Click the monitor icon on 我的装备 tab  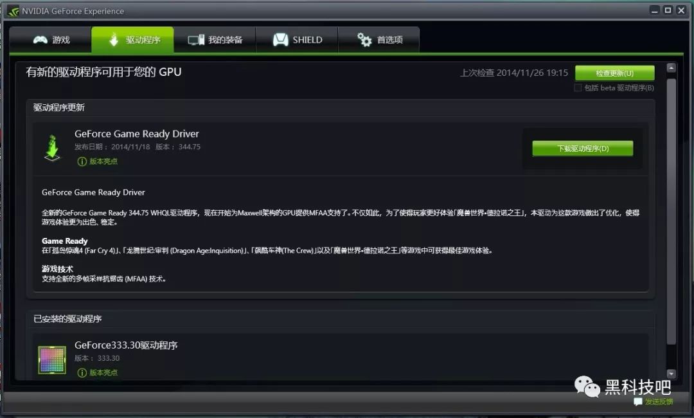point(196,40)
